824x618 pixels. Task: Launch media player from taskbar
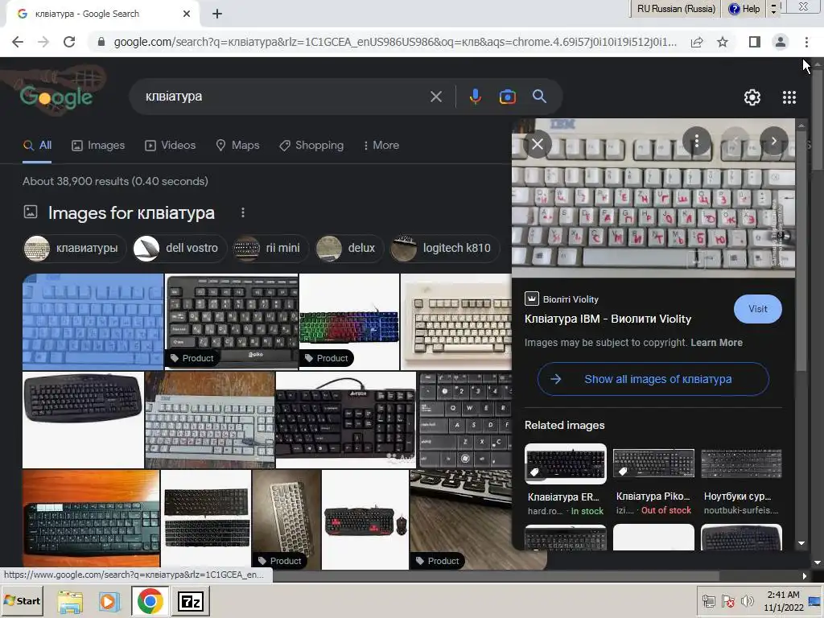pos(109,601)
